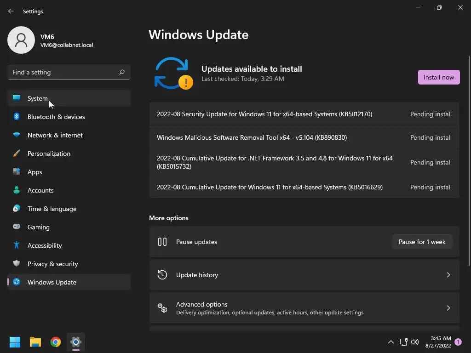Open the notification count badge

(458, 342)
